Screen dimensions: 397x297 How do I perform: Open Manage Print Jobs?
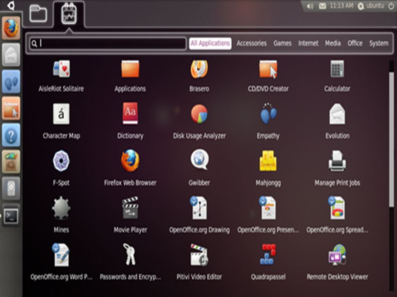coord(337,161)
